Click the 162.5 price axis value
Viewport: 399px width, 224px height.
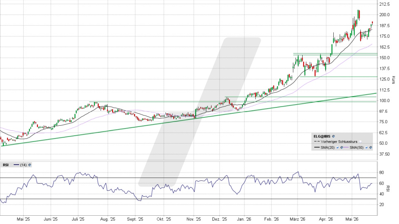384,47
